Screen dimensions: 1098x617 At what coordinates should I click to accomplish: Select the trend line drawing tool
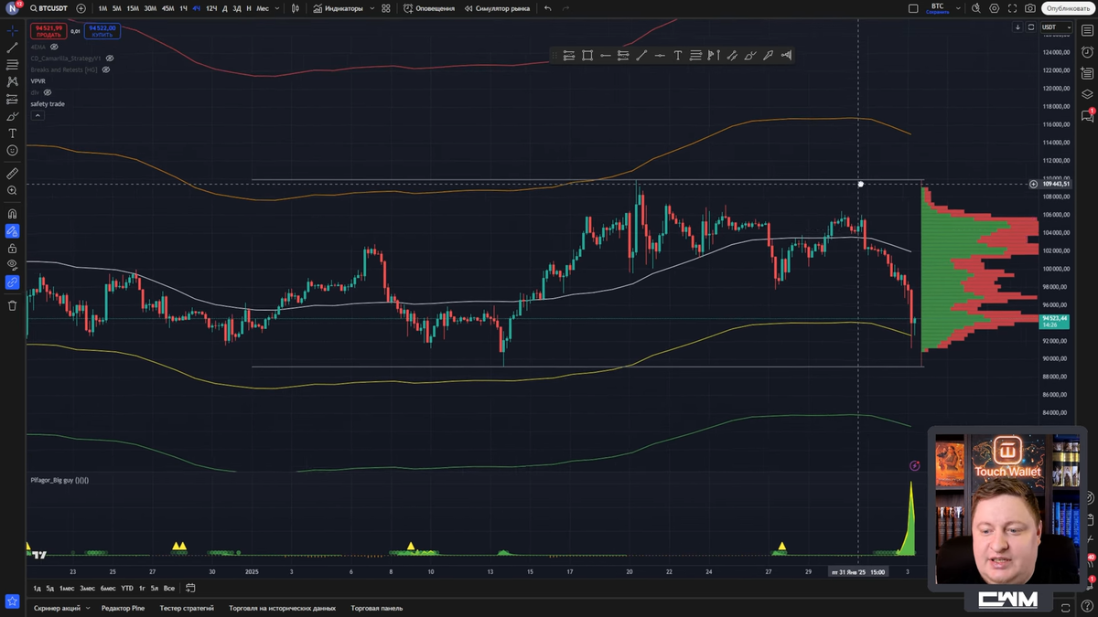[13, 48]
